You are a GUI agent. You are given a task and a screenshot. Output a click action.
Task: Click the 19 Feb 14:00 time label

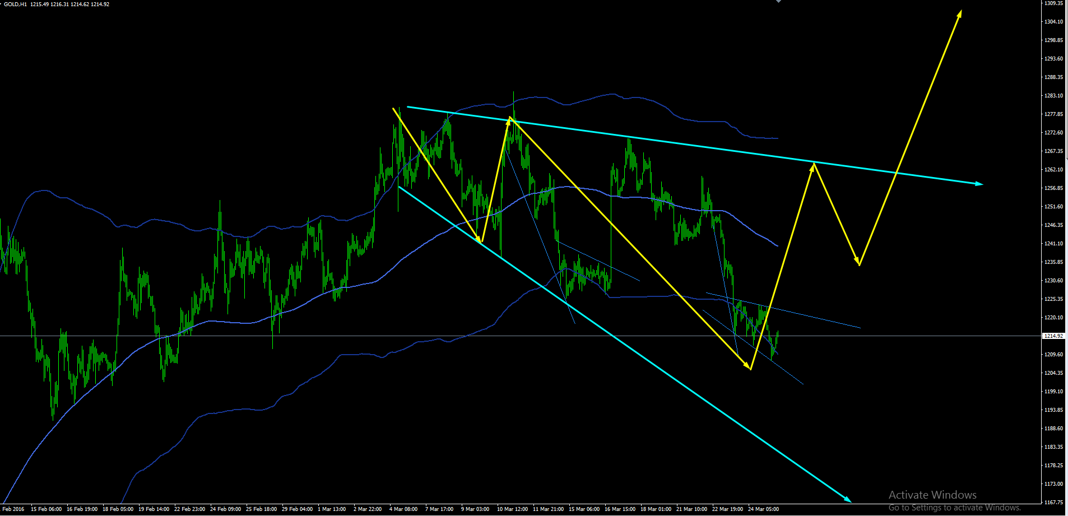click(x=154, y=509)
